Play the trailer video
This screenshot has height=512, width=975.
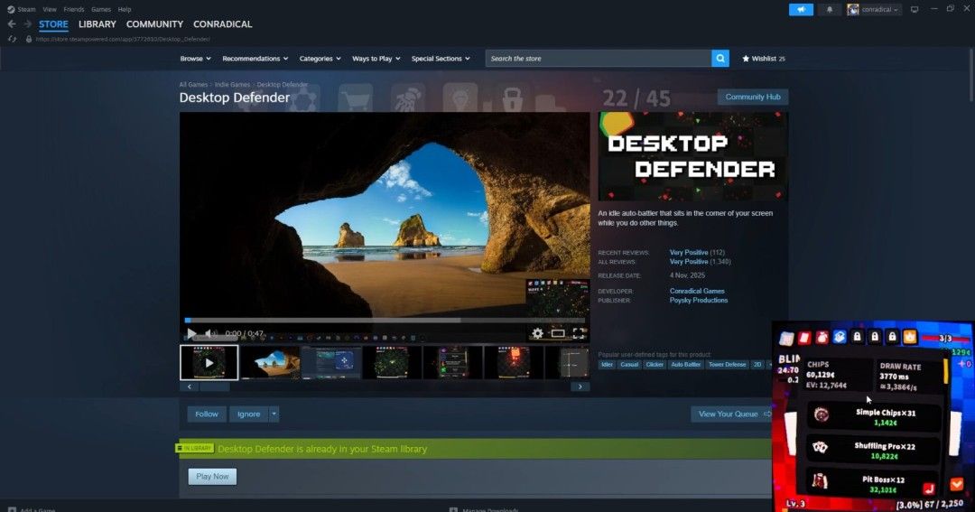click(191, 333)
